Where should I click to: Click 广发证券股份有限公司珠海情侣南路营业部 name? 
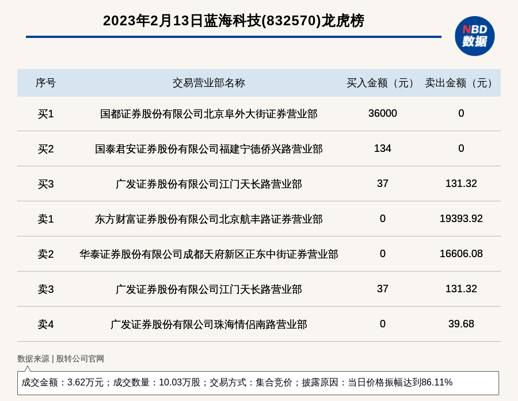209,324
